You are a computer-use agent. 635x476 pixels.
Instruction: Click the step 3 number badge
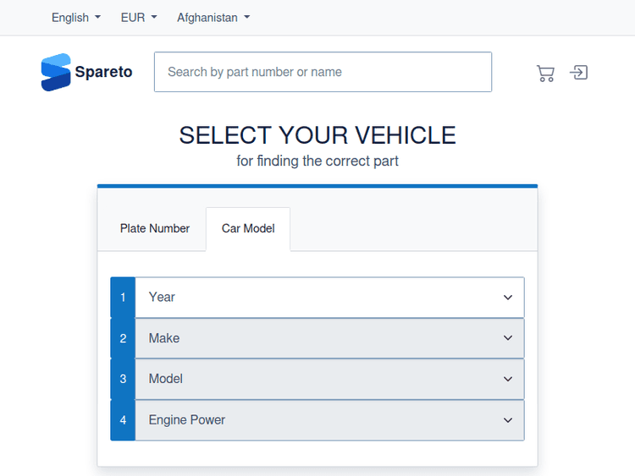coord(123,379)
